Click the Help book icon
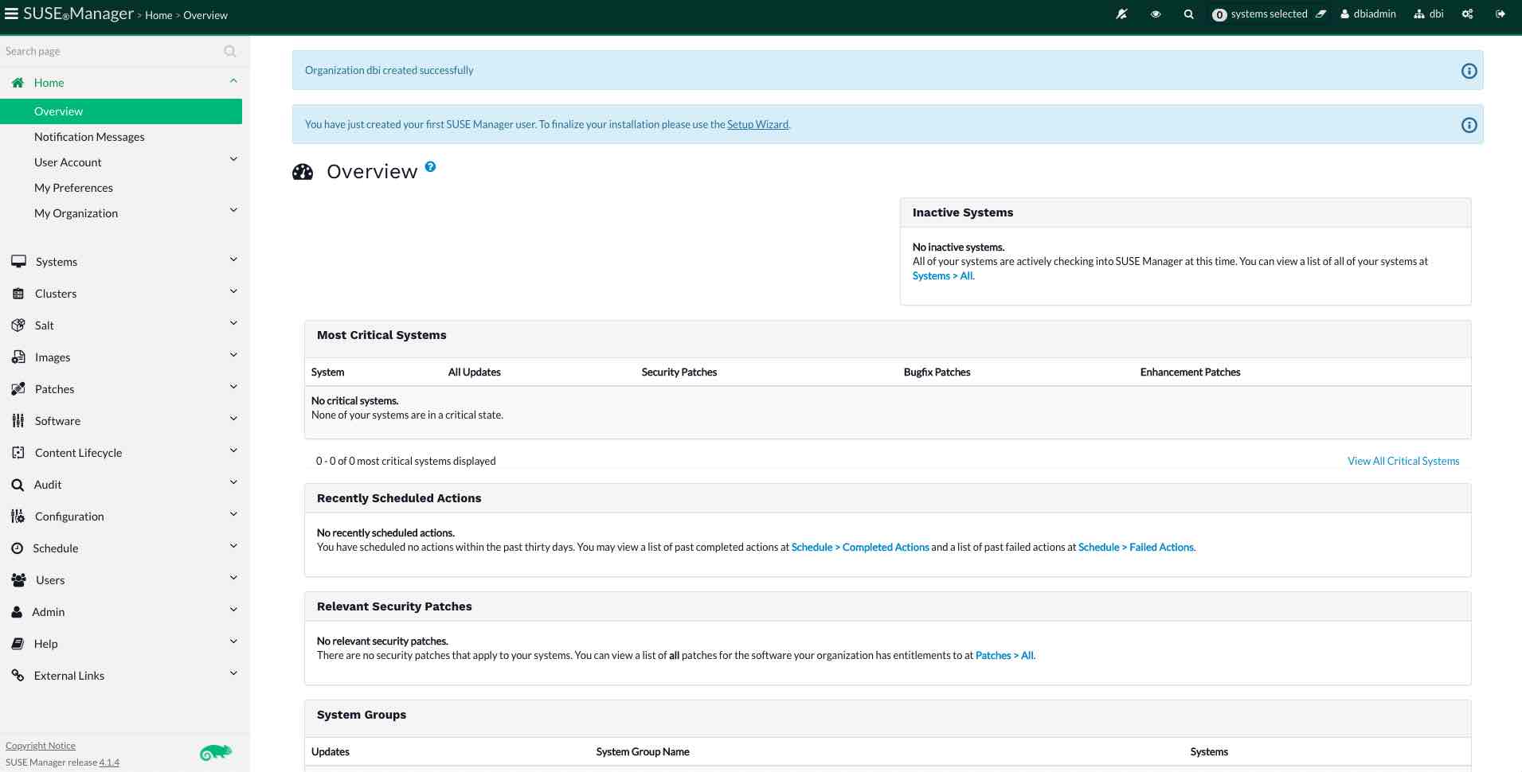The image size is (1522, 772). (18, 644)
